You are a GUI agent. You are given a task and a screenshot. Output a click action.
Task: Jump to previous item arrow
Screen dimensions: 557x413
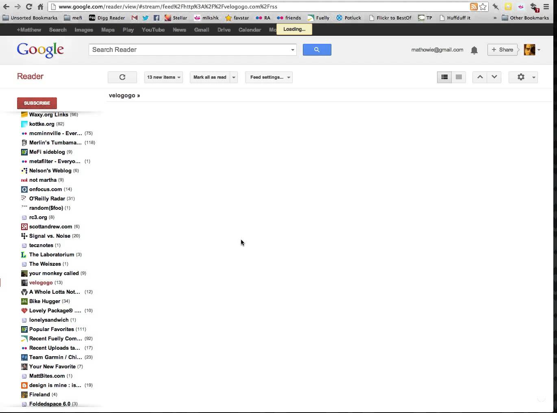pos(480,77)
